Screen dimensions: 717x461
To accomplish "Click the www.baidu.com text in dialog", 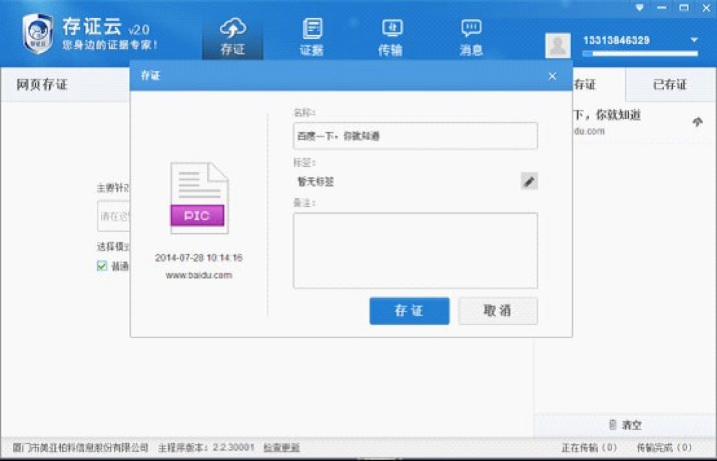I will (199, 275).
